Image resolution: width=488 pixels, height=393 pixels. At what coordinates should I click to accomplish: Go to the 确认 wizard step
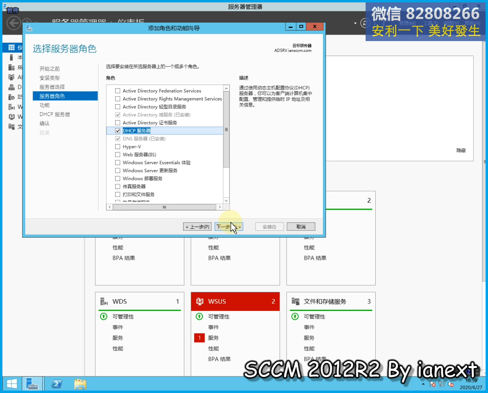click(44, 124)
